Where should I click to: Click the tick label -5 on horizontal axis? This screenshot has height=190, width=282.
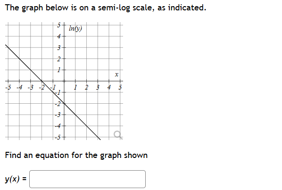[x=8, y=87]
